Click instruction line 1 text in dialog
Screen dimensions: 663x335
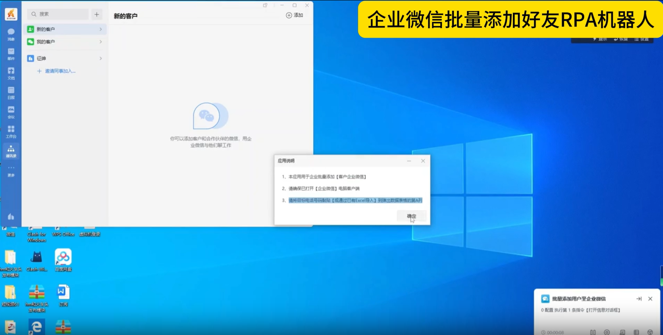click(327, 177)
